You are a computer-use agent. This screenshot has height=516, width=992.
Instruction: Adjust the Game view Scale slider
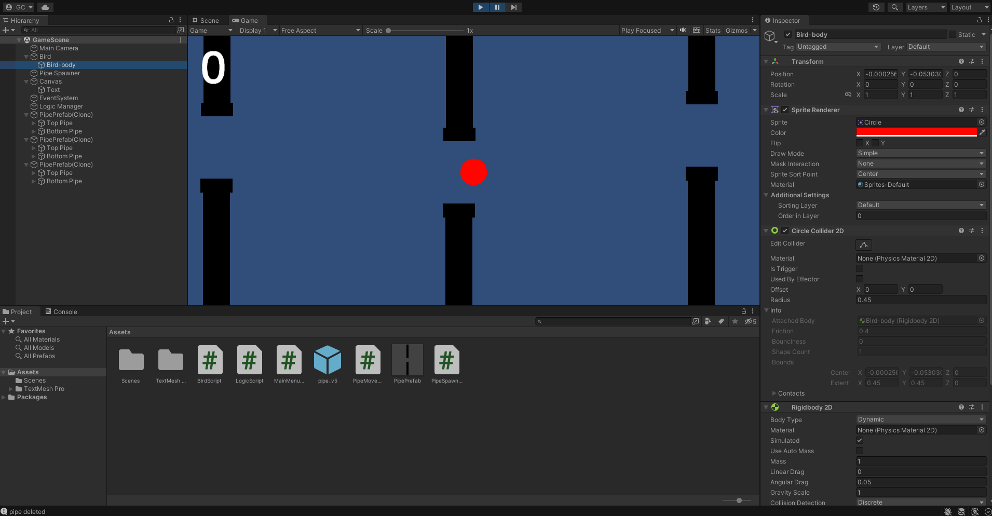coord(425,31)
